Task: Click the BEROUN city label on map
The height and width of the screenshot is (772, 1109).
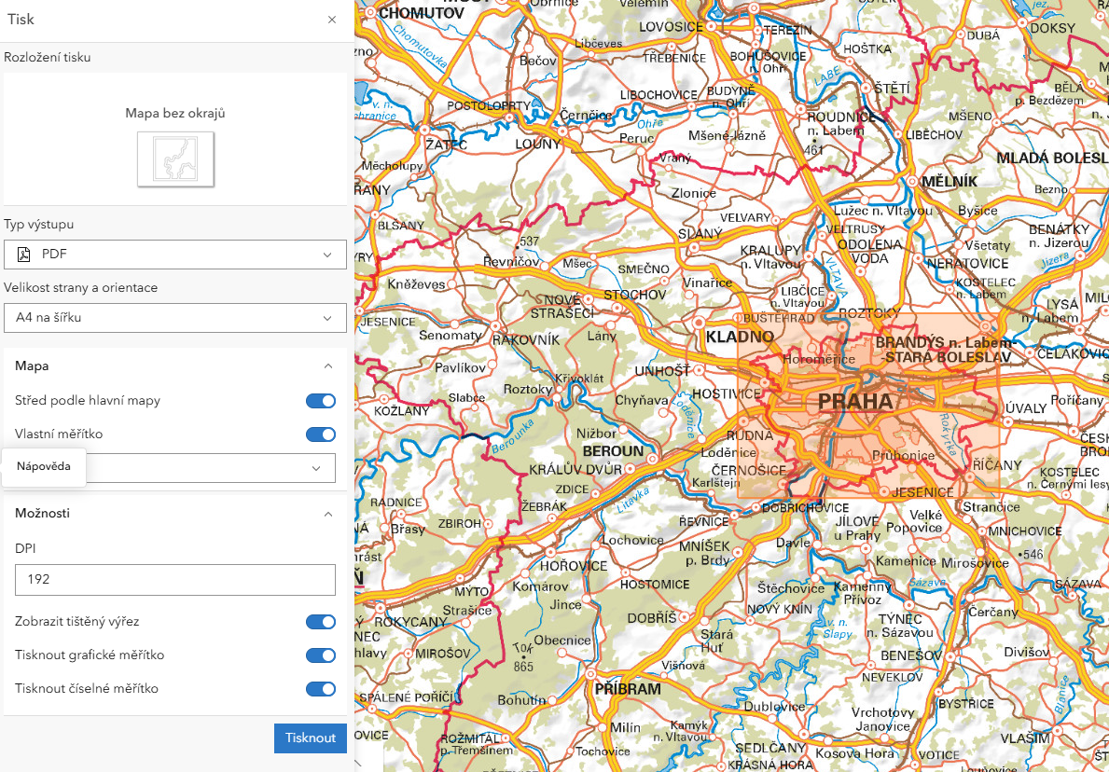Action: 613,451
